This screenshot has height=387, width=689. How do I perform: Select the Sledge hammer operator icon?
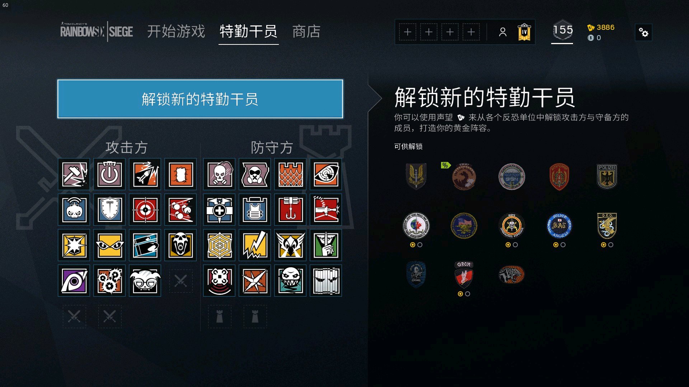(74, 175)
